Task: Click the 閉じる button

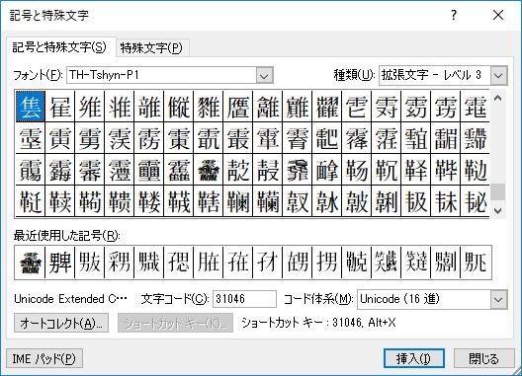Action: point(483,358)
